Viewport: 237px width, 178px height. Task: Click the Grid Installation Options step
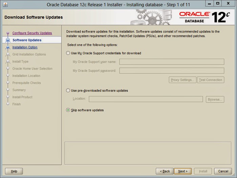click(x=29, y=54)
